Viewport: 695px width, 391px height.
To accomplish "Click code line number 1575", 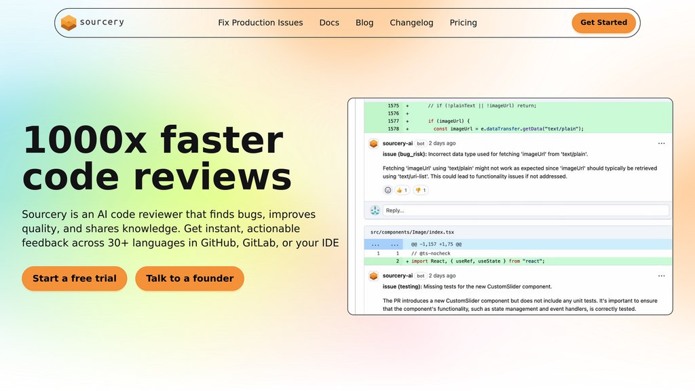I will point(393,106).
